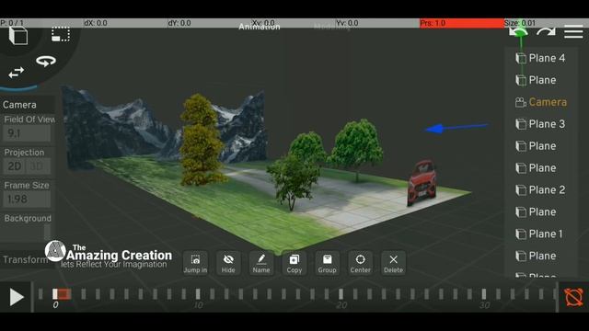Center the view using Center
Image resolution: width=589 pixels, height=331 pixels.
click(x=360, y=264)
